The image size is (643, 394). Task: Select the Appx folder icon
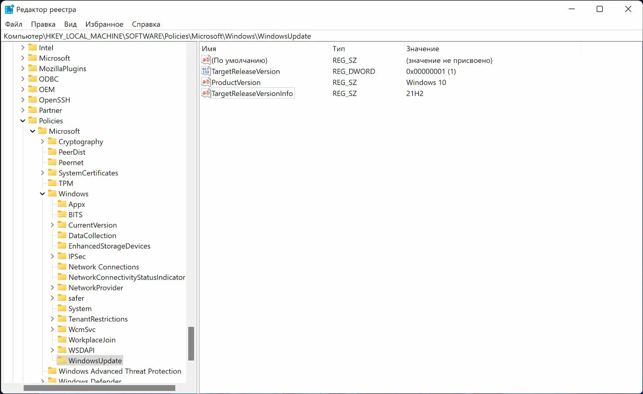pyautogui.click(x=62, y=204)
